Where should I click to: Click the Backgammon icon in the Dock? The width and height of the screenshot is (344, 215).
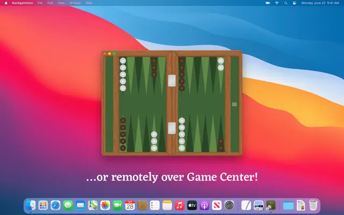point(271,205)
